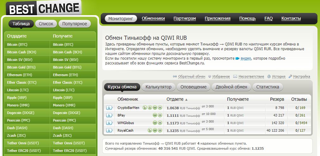Open the Обменники navigation item
This screenshot has height=156, width=320.
click(153, 19)
